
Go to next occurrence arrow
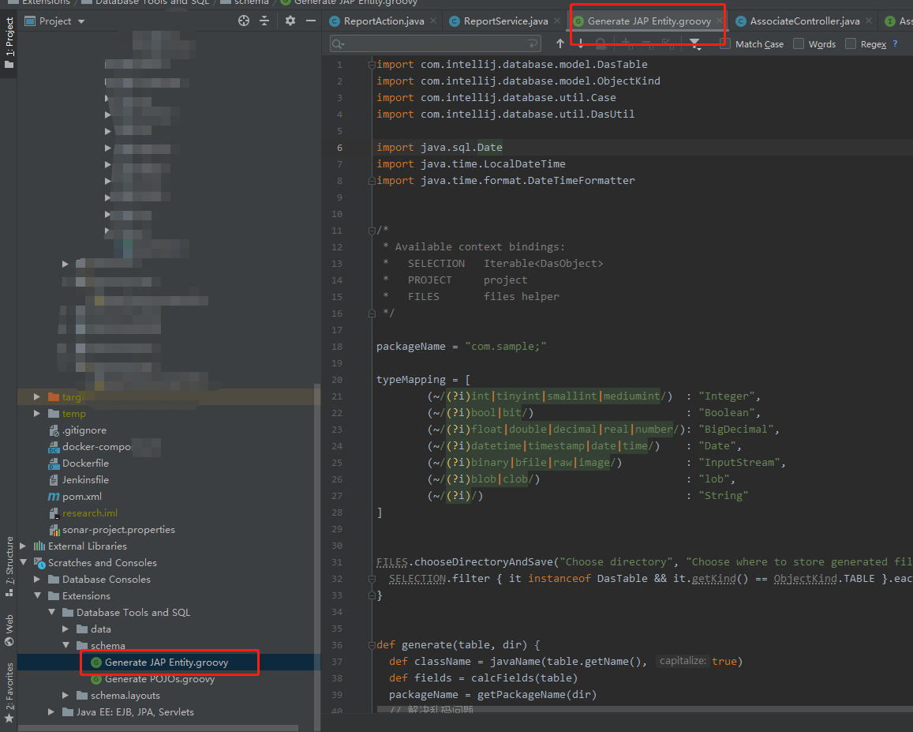(581, 43)
